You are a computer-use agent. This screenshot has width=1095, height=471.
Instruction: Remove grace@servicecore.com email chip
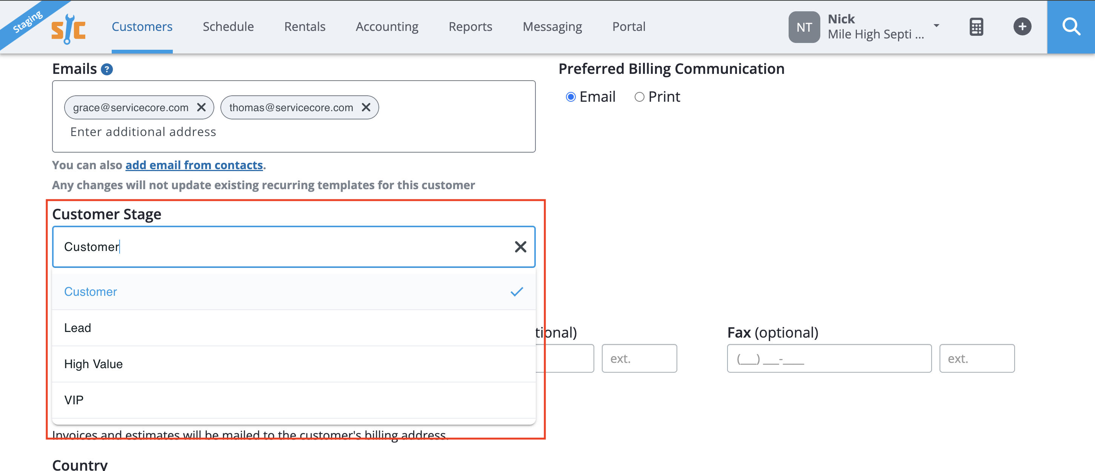tap(201, 107)
